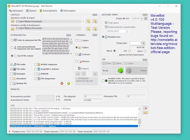Select Esclusivamente in questa data option
Image resolution: width=190 pixels, height=140 pixels.
(x=103, y=27)
